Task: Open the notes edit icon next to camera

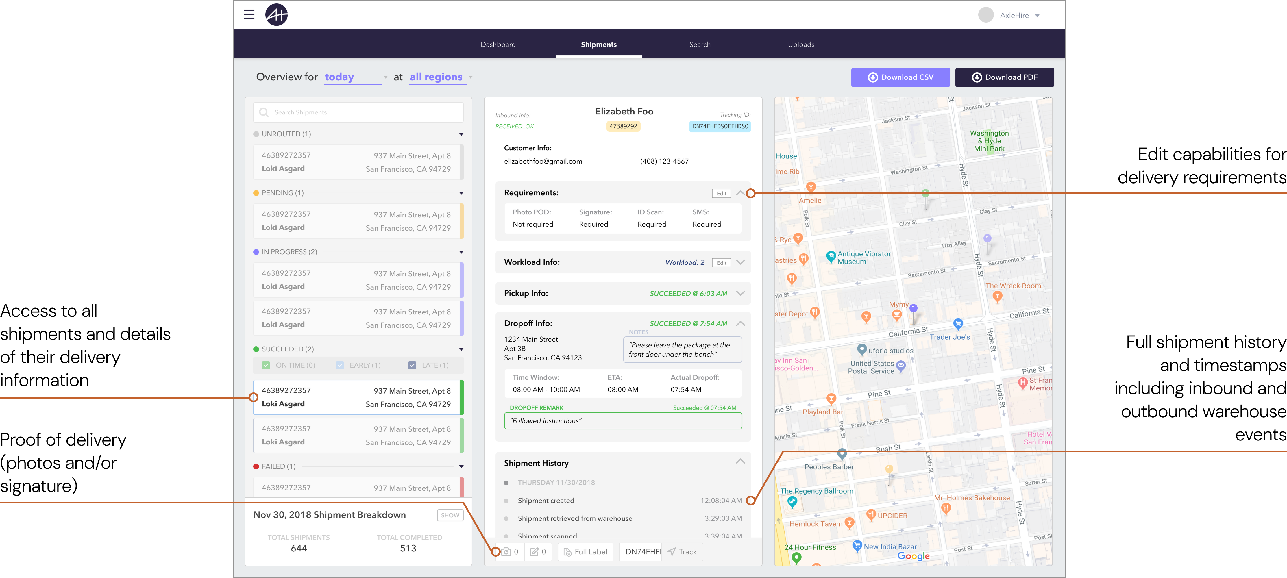Action: pyautogui.click(x=535, y=551)
